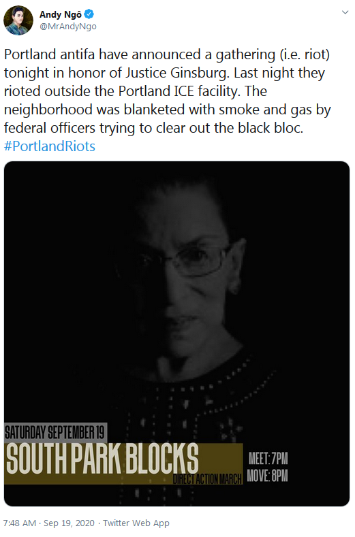Screen dimensions: 355x537
Task: Open the Andy Ngô display name link
Action: pyautogui.click(x=61, y=14)
